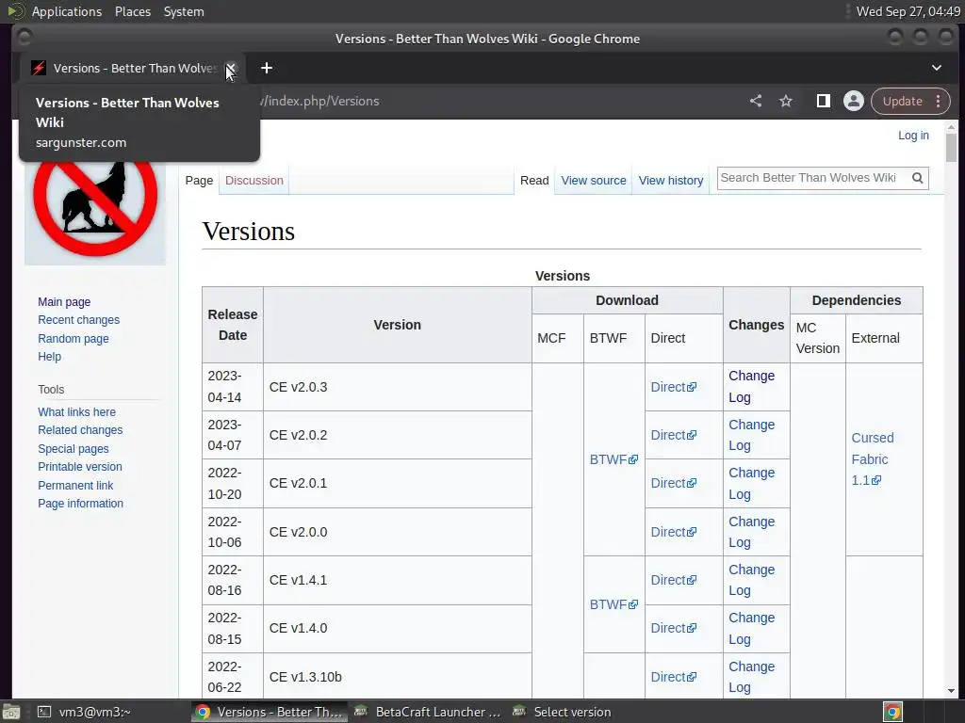
Task: Open Permanent link in Tools
Action: coord(75,485)
